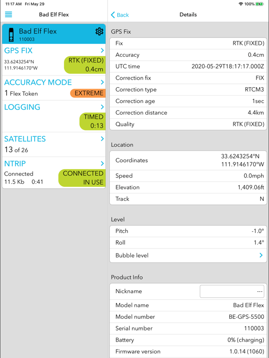The height and width of the screenshot is (358, 269).
Task: Select the EXTREME accuracy badge
Action: point(88,93)
